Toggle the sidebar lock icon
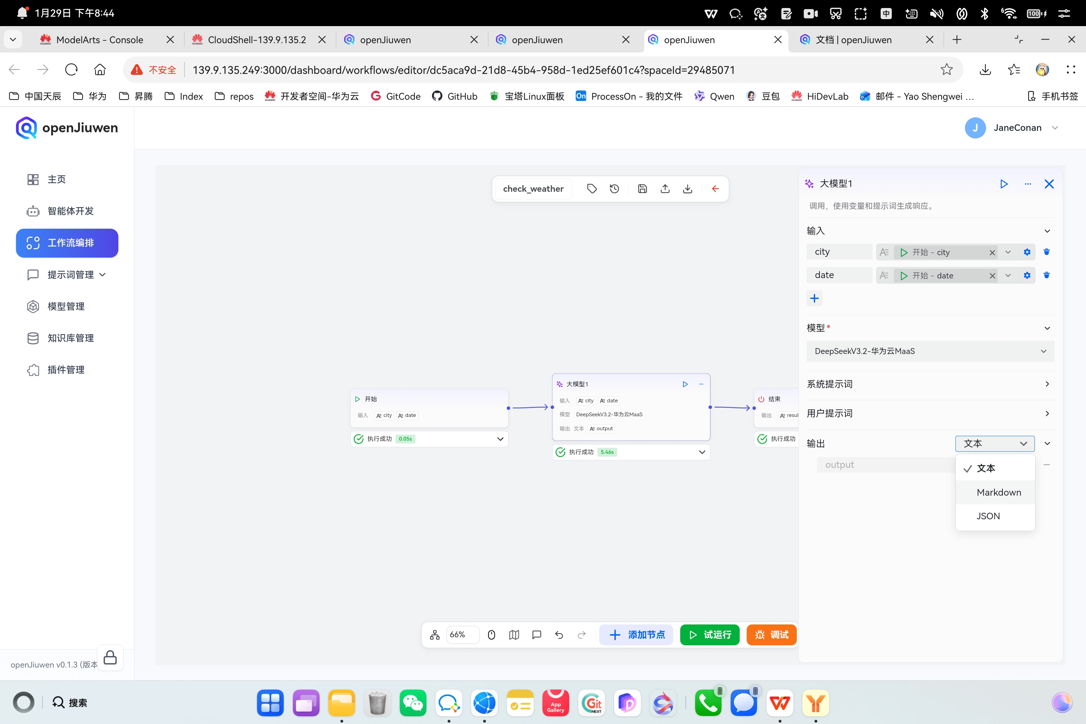1086x724 pixels. (110, 657)
